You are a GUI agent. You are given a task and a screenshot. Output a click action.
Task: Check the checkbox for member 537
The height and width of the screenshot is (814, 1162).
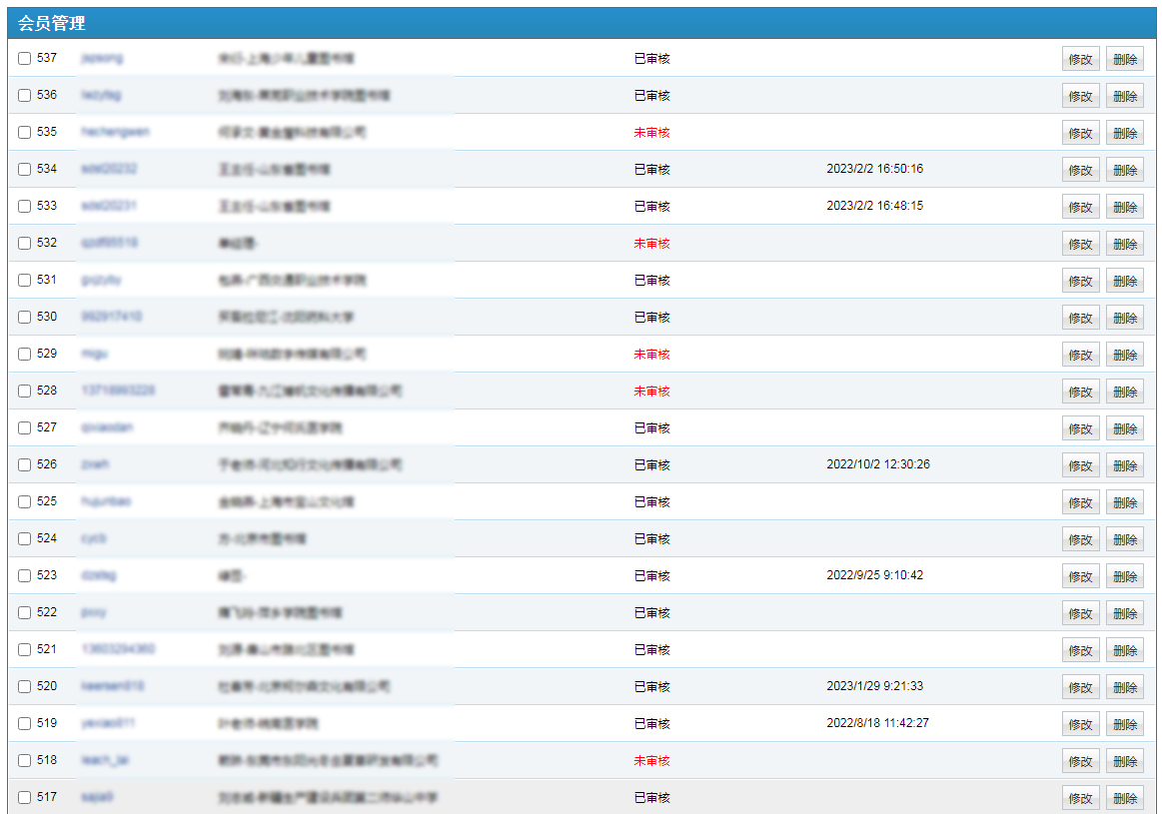pyautogui.click(x=25, y=59)
